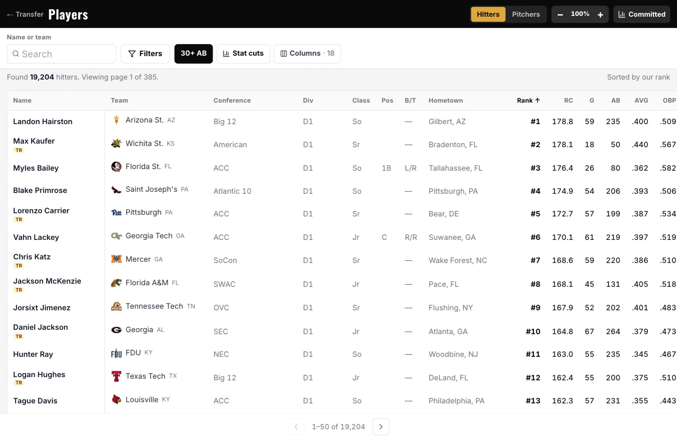Select Max Kaufer's name
This screenshot has height=440, width=677.
34,141
